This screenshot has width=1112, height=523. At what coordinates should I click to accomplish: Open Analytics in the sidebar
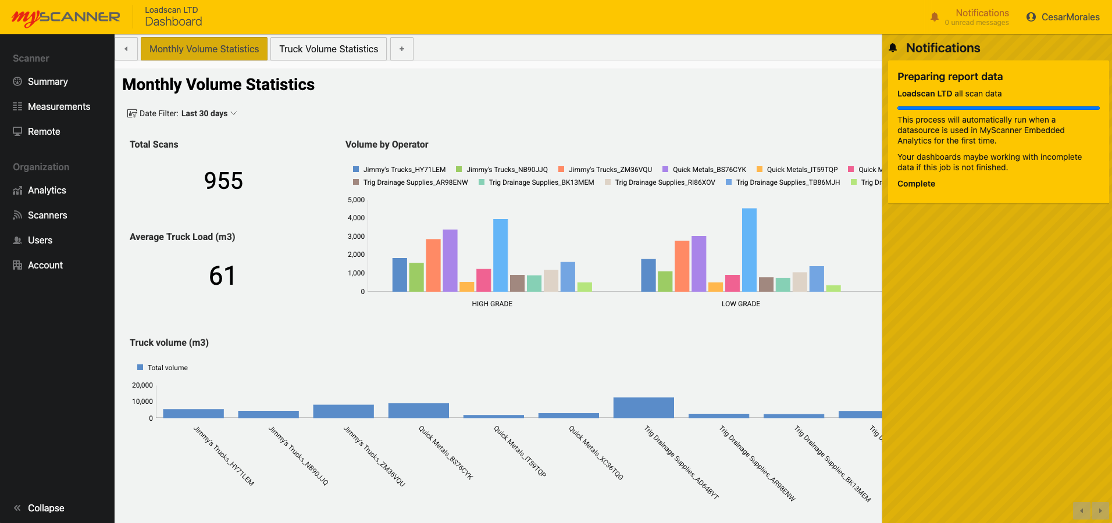pos(47,190)
